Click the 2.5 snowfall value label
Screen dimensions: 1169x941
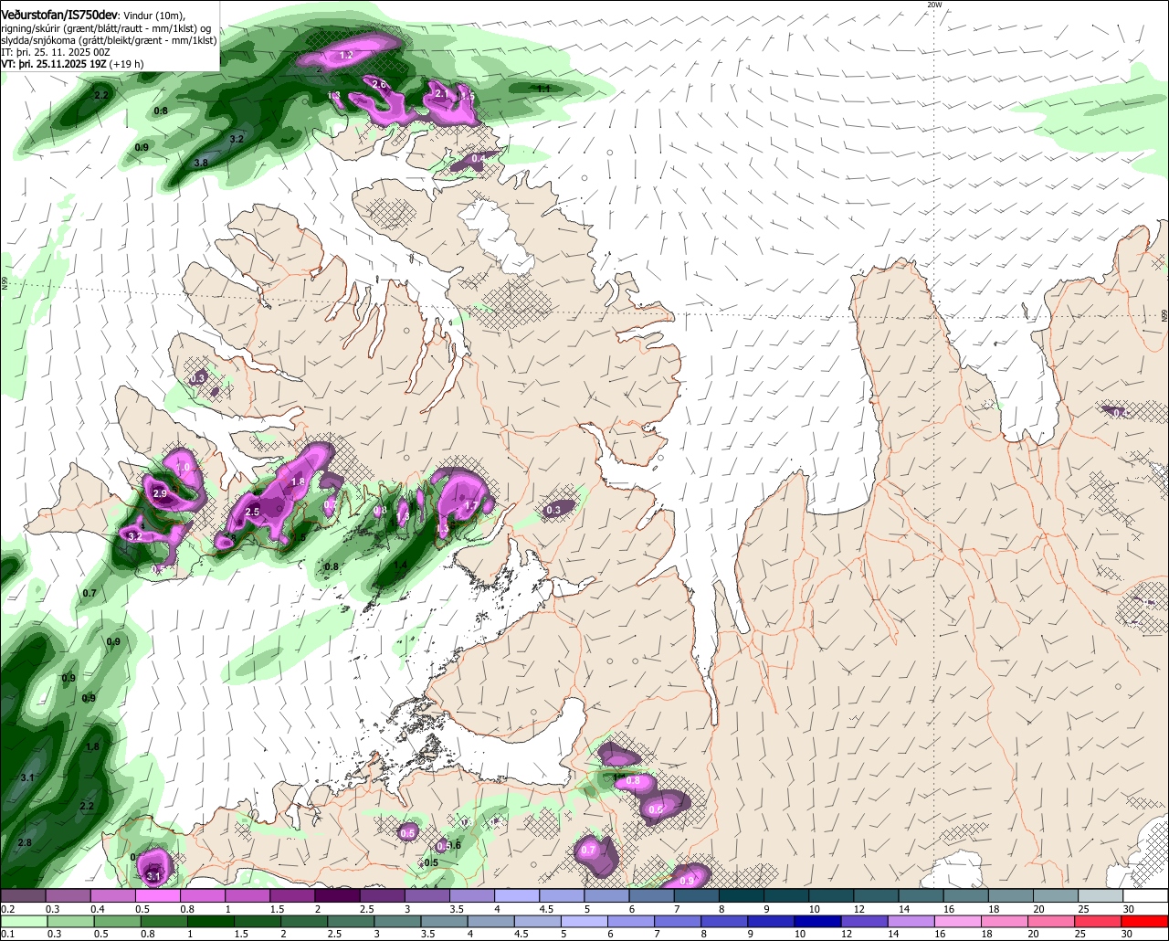point(253,512)
